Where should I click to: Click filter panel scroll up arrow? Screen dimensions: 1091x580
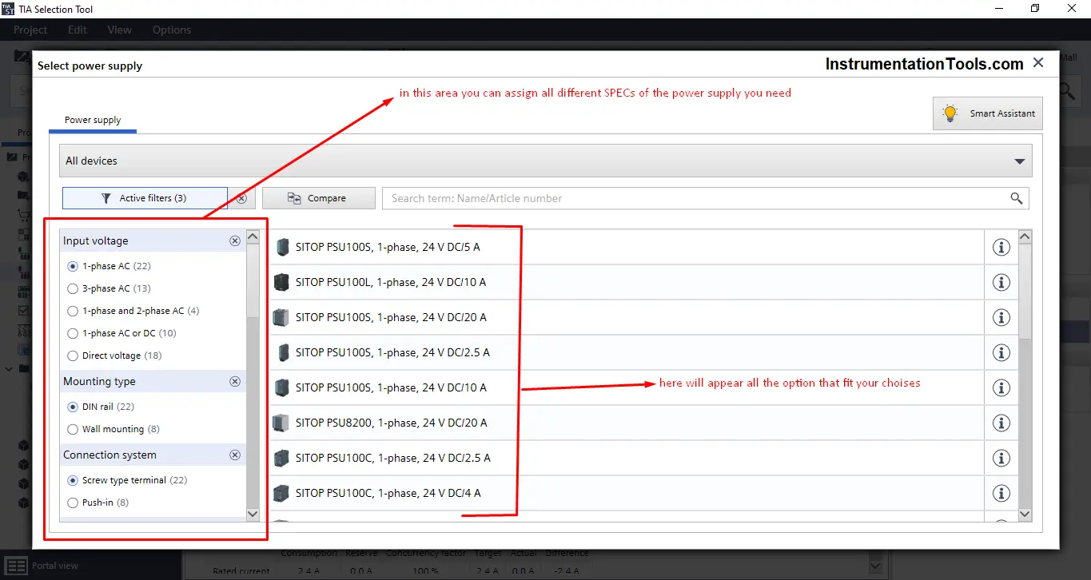(x=253, y=236)
